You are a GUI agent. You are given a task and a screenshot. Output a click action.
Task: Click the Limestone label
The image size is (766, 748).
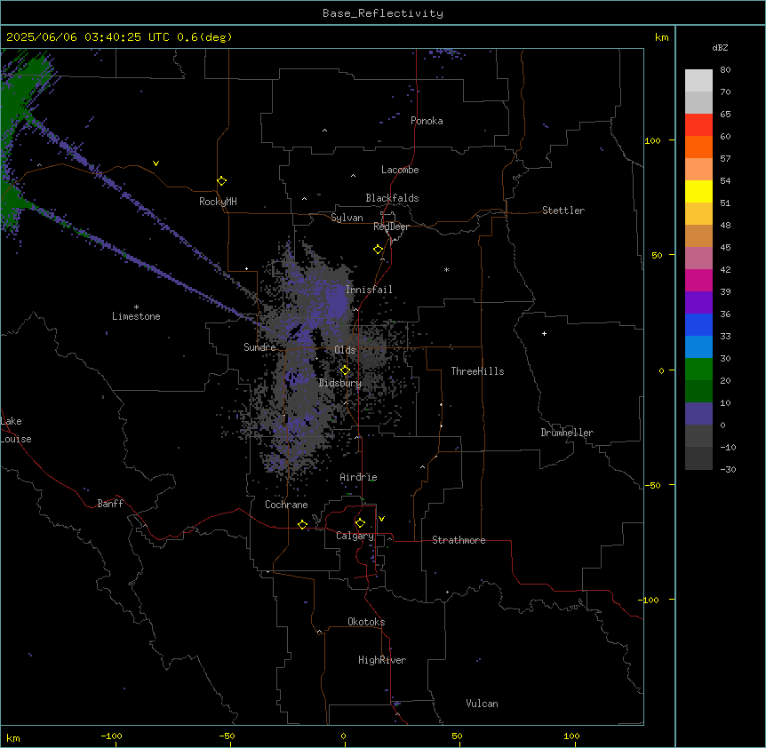tap(136, 316)
